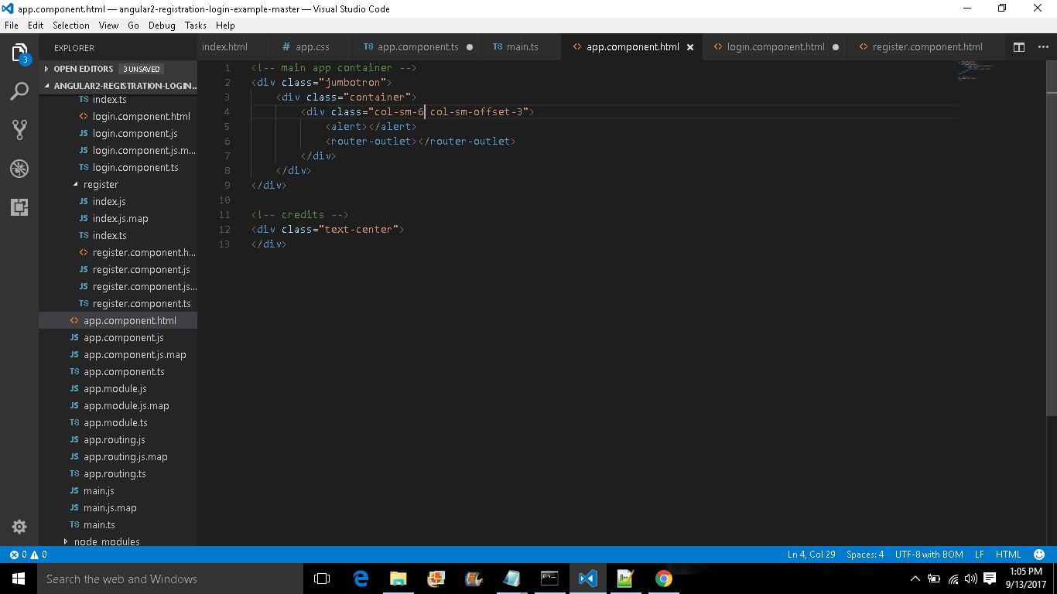Switch to the app.css tab
Screen dimensions: 1057x594
312,47
